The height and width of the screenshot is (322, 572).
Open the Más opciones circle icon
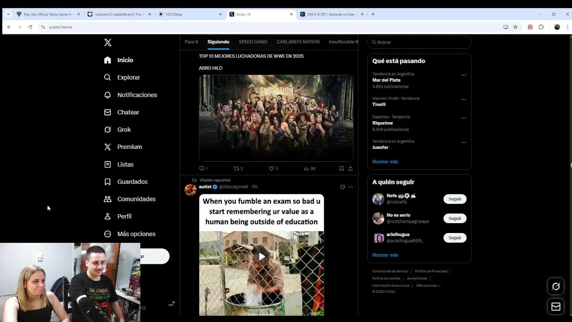[107, 234]
